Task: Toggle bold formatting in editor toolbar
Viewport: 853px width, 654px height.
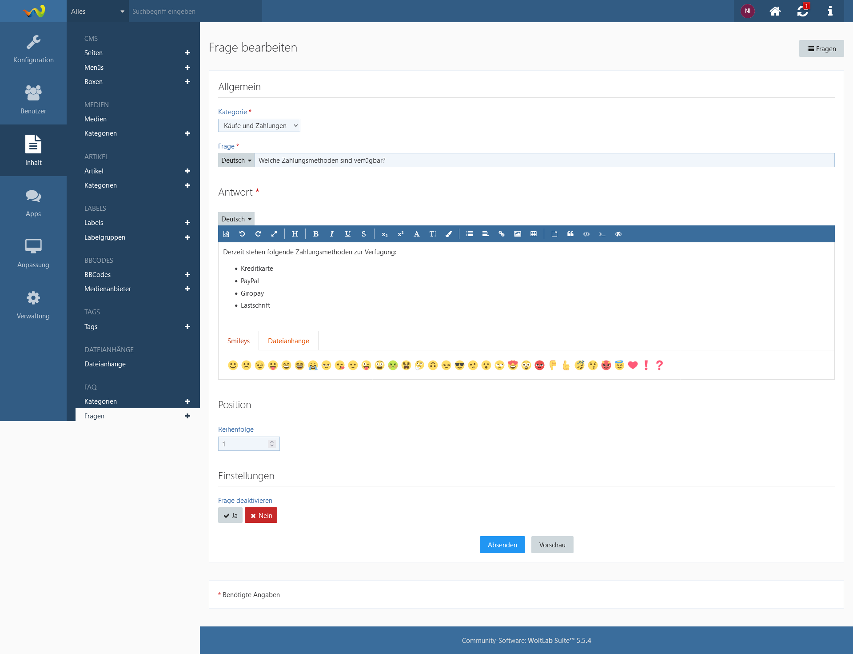Action: 316,234
